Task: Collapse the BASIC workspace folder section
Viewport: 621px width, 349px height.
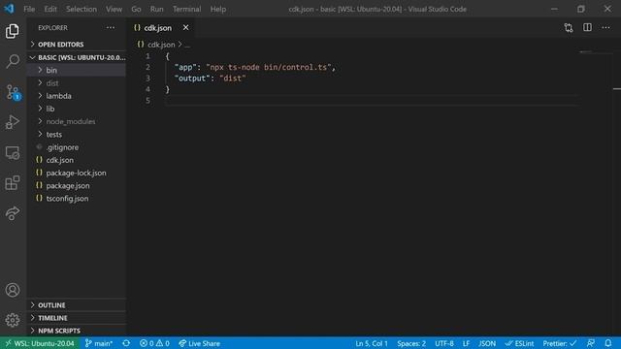Action: click(x=77, y=57)
